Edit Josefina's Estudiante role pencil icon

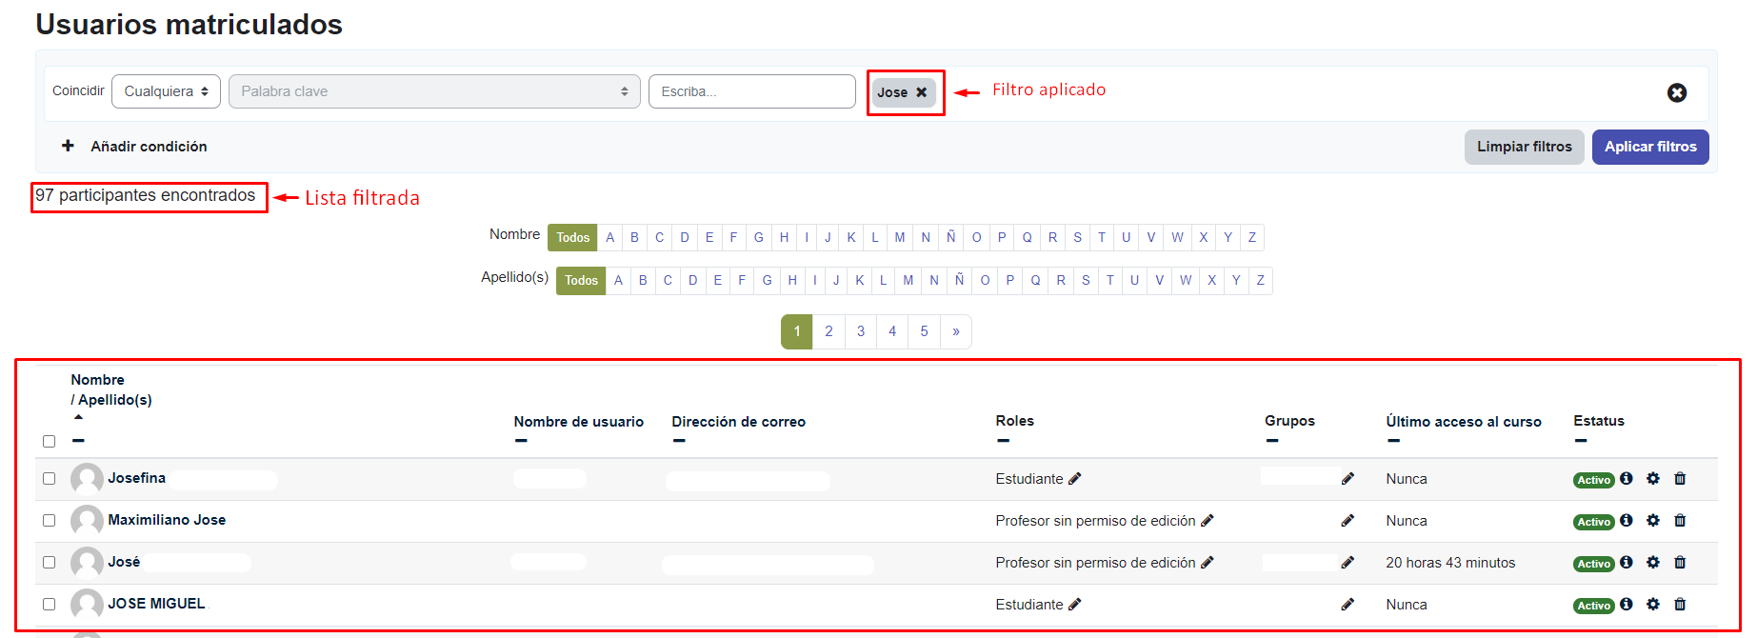coord(1074,479)
